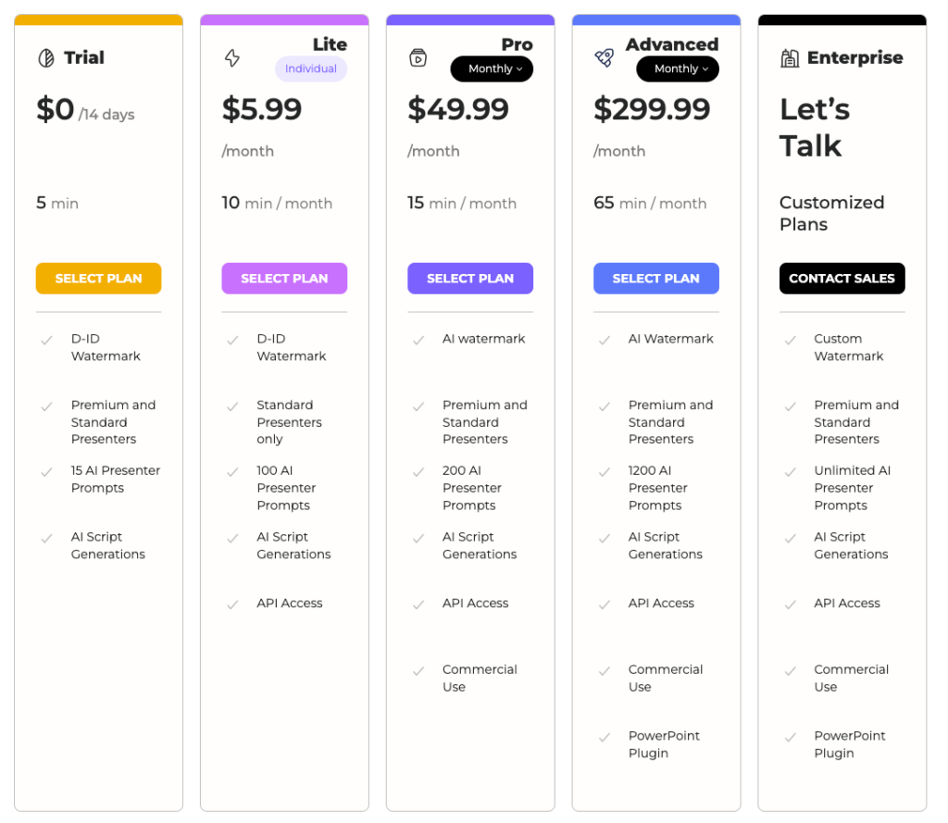Click checkmark next to Lite API Access
The width and height of the screenshot is (948, 823).
[x=232, y=605]
